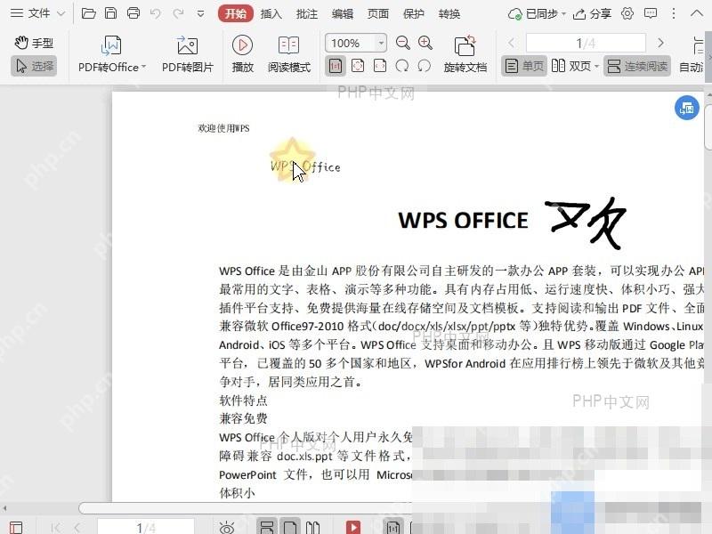Image resolution: width=712 pixels, height=534 pixels.
Task: Click the horizontal scrollbar left arrow
Action: tap(4, 508)
